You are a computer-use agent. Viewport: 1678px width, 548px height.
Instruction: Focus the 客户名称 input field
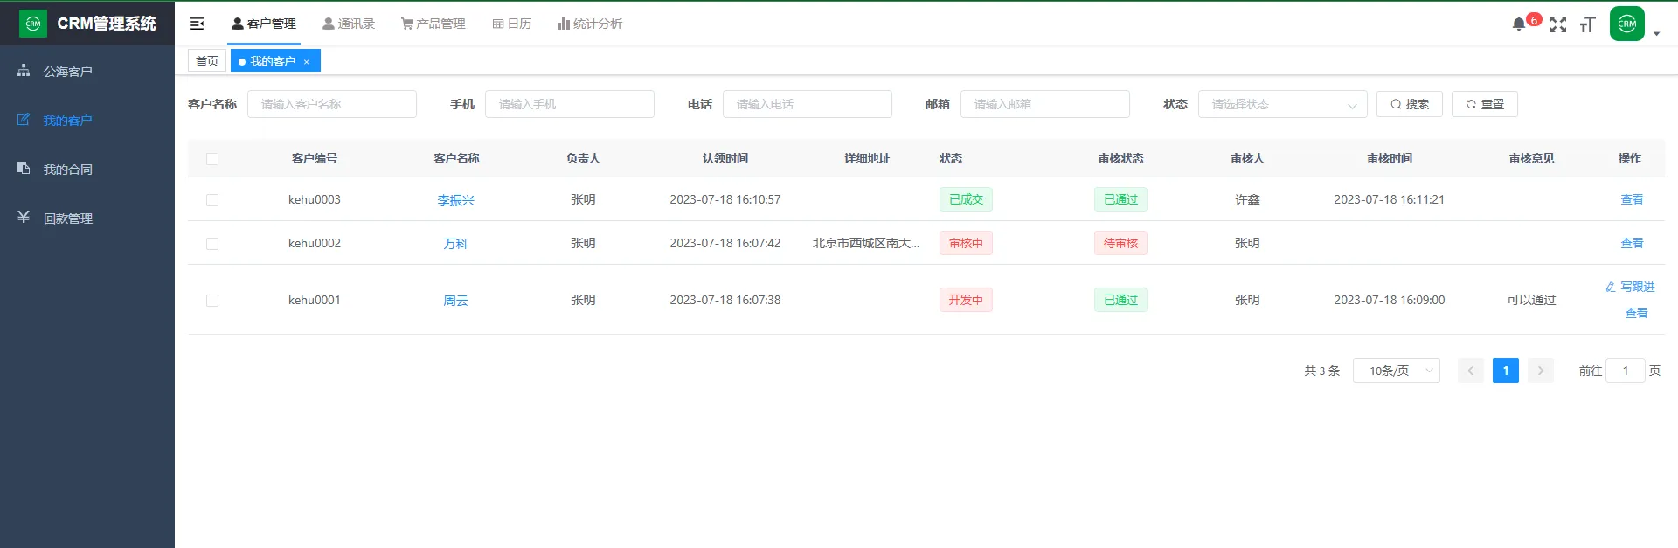332,104
